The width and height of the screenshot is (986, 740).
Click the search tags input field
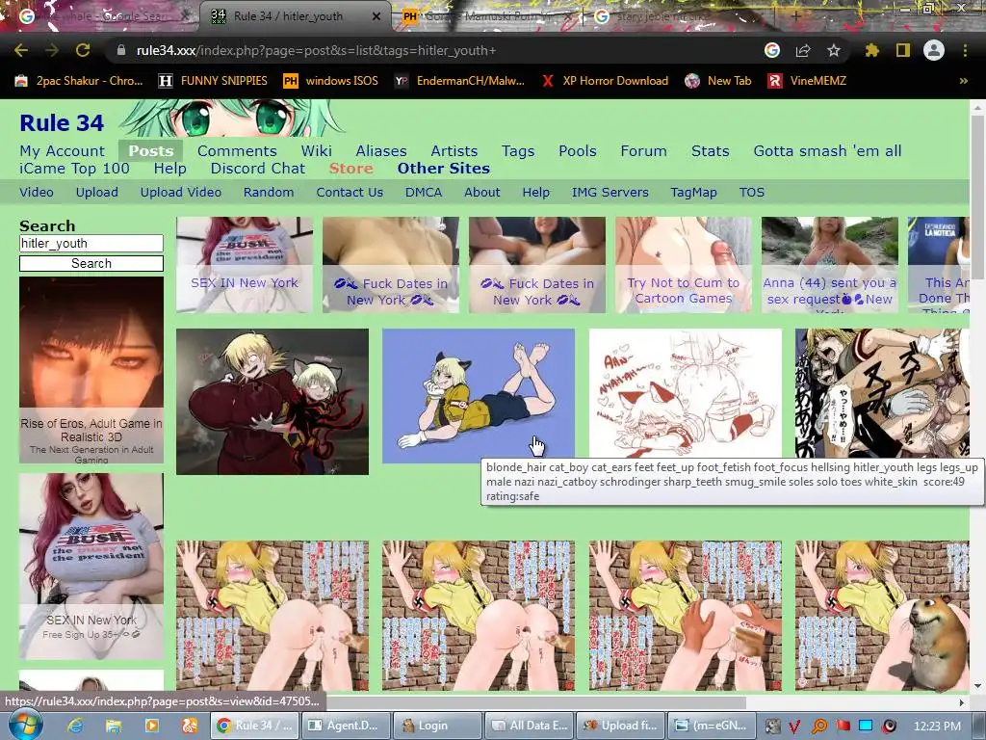91,244
